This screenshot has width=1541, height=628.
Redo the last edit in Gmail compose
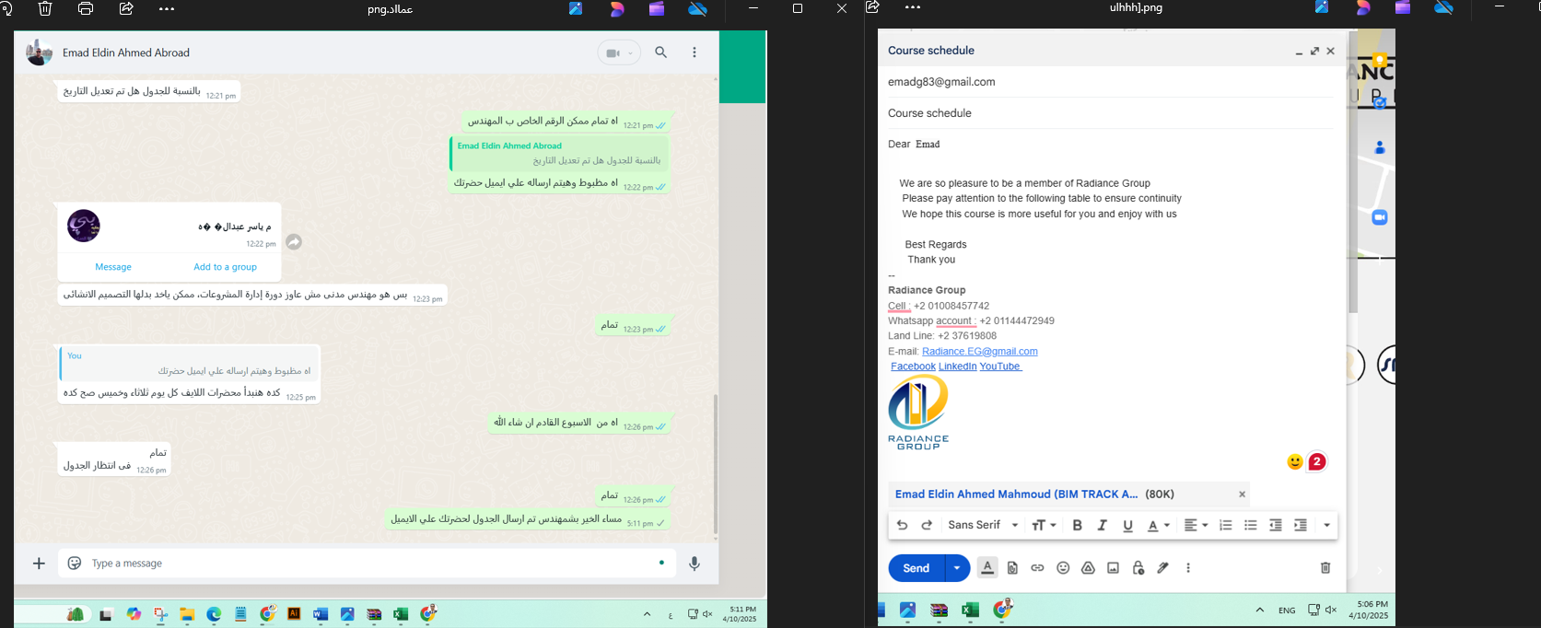point(927,525)
